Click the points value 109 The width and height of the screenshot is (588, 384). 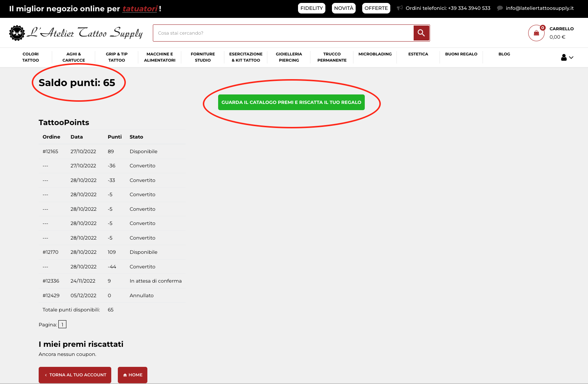(112, 252)
